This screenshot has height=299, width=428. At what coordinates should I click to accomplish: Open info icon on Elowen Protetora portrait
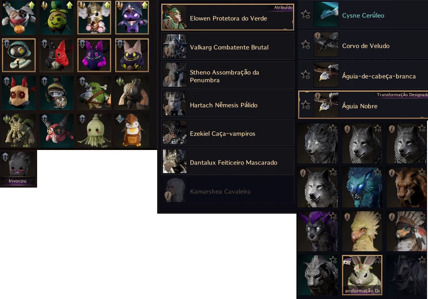(x=168, y=22)
